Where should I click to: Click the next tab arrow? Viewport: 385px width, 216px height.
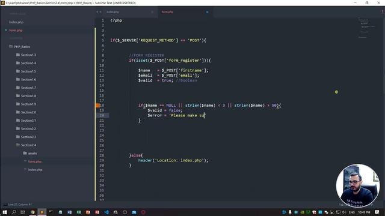pyautogui.click(x=100, y=12)
